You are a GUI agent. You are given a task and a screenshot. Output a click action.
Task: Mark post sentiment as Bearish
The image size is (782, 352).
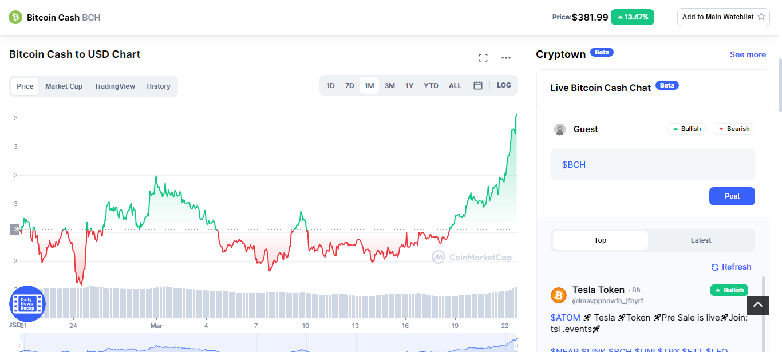[734, 129]
